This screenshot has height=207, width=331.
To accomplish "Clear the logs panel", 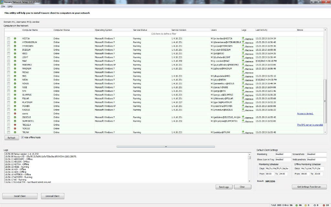I will pyautogui.click(x=242, y=187).
